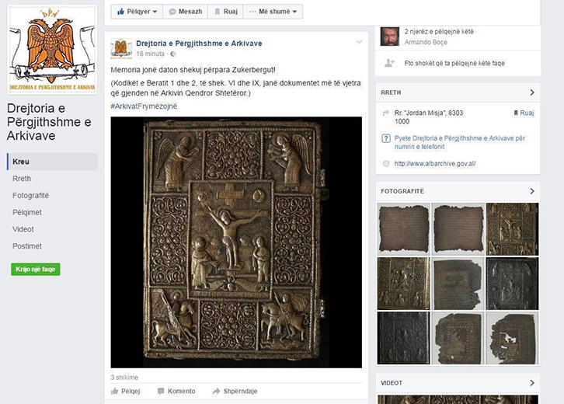Open the Rreth sidebar tab
Viewport: 564px width, 404px height.
(22, 179)
